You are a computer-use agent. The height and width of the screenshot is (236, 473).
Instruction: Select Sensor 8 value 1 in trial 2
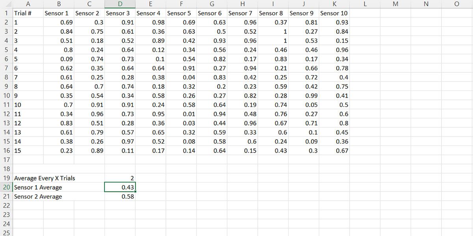tap(273, 31)
